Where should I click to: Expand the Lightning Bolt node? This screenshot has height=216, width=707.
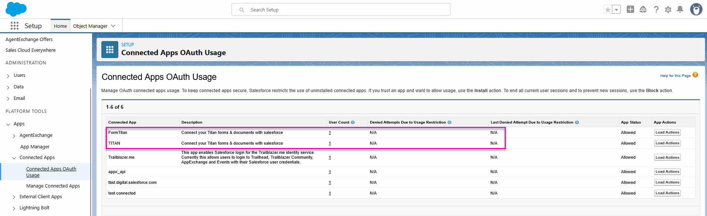tap(14, 208)
